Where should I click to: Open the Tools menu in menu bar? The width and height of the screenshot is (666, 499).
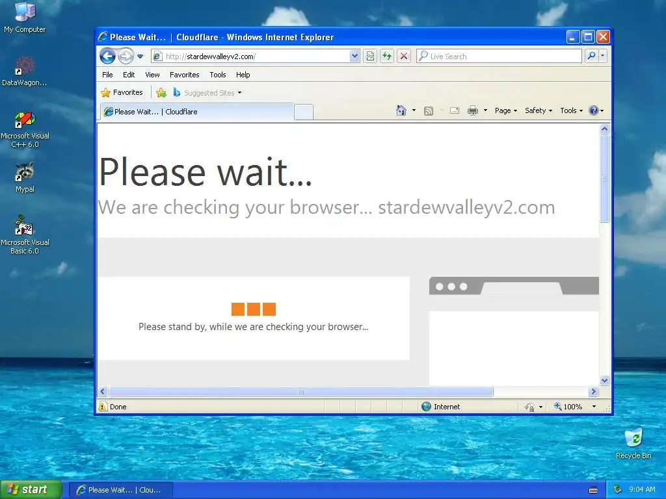click(217, 75)
